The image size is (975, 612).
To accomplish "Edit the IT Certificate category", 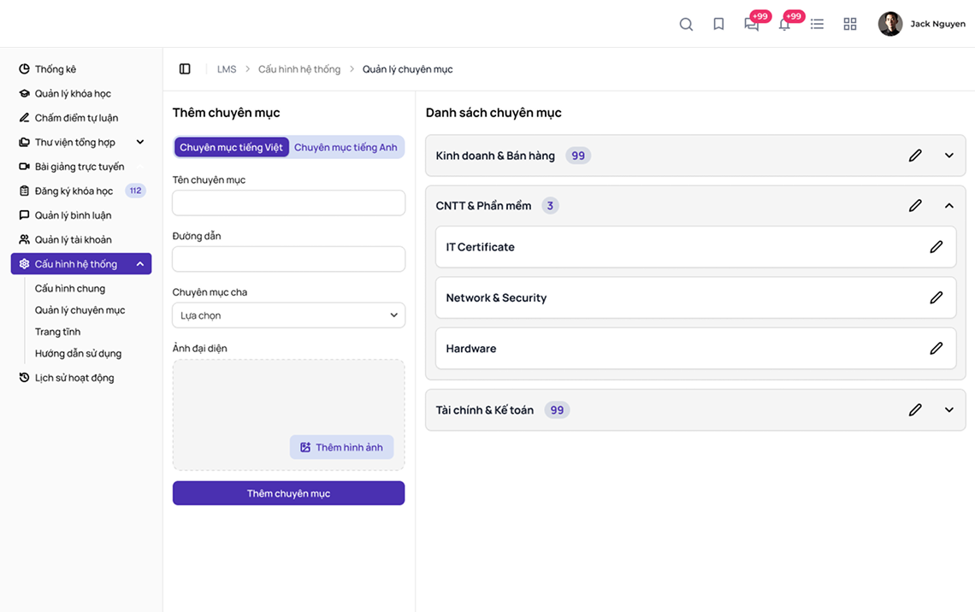I will pos(936,247).
